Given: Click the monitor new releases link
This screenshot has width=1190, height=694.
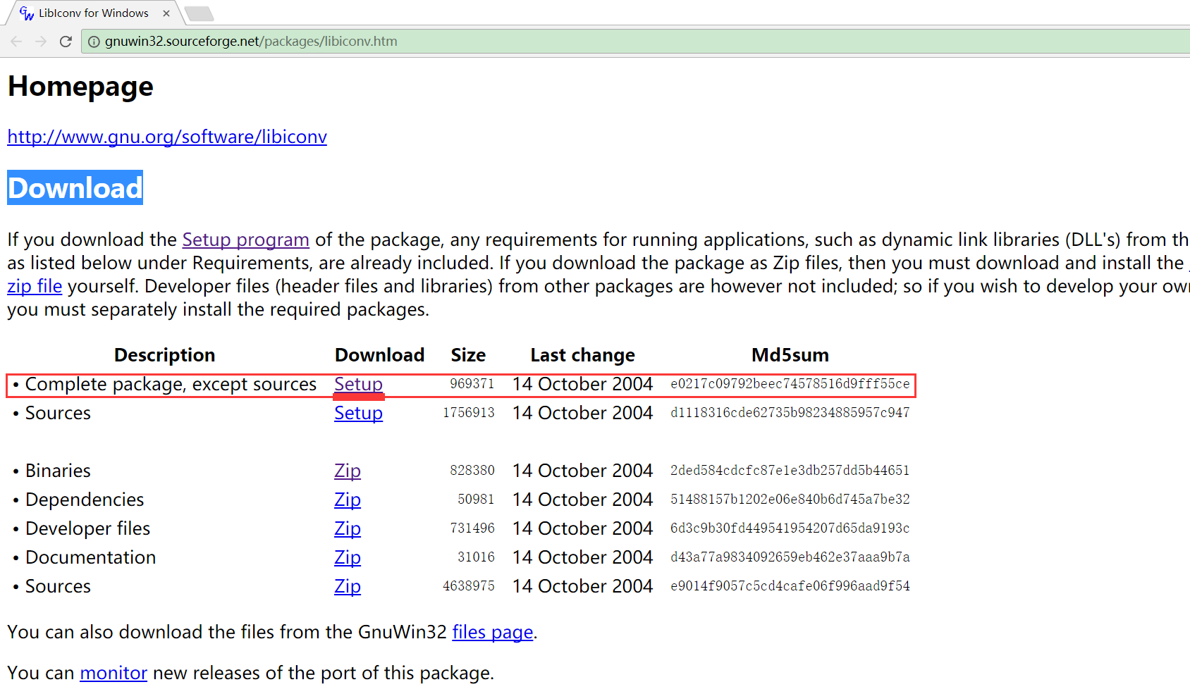Looking at the screenshot, I should tap(114, 673).
